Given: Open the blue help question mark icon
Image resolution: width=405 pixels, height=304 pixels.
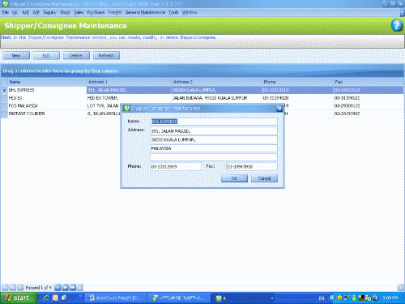Looking at the screenshot, I should tap(396, 26).
